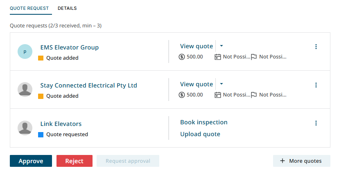Open kebab menu for Stay Connected Electrical
Viewport: 339px width, 175px height.
(316, 85)
